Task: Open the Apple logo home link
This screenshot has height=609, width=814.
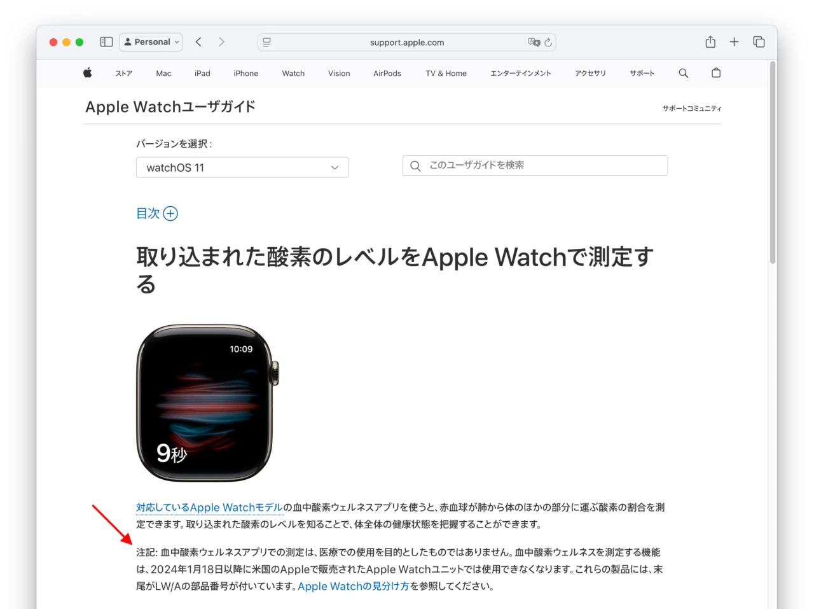Action: [x=88, y=73]
